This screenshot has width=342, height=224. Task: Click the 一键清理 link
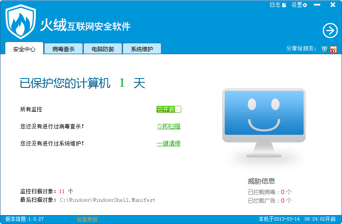point(169,143)
